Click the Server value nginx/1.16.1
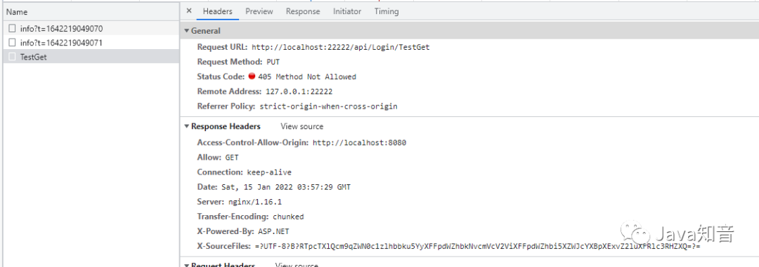 tap(256, 202)
